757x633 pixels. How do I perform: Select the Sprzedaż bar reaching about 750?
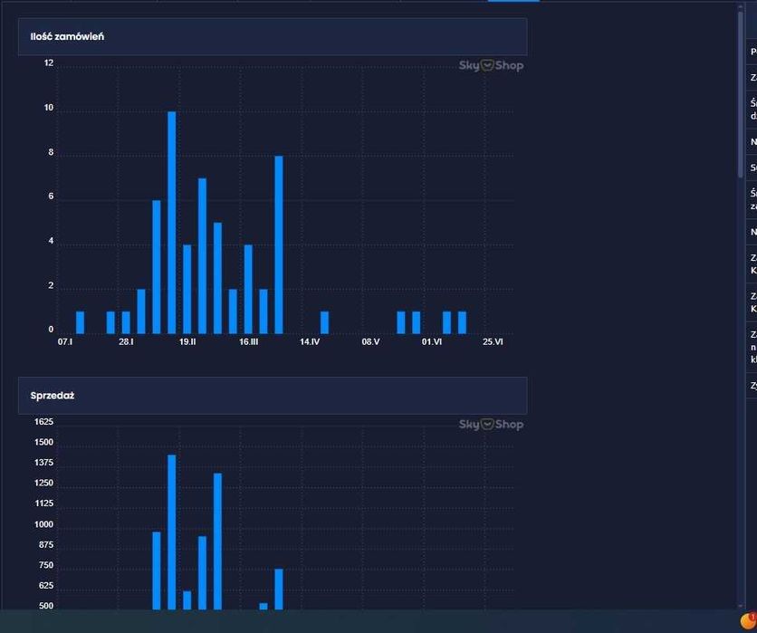[x=279, y=589]
